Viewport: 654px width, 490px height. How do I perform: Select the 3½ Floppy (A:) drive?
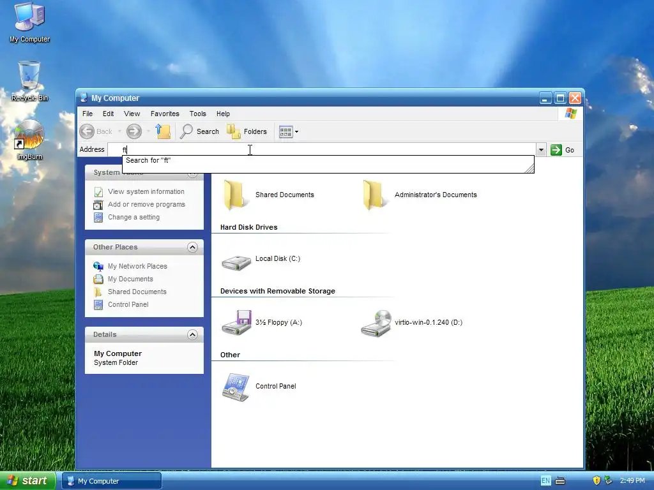pyautogui.click(x=261, y=322)
